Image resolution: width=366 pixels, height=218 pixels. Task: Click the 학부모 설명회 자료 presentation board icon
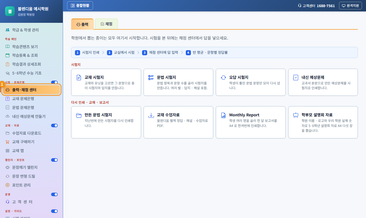pyautogui.click(x=296, y=115)
